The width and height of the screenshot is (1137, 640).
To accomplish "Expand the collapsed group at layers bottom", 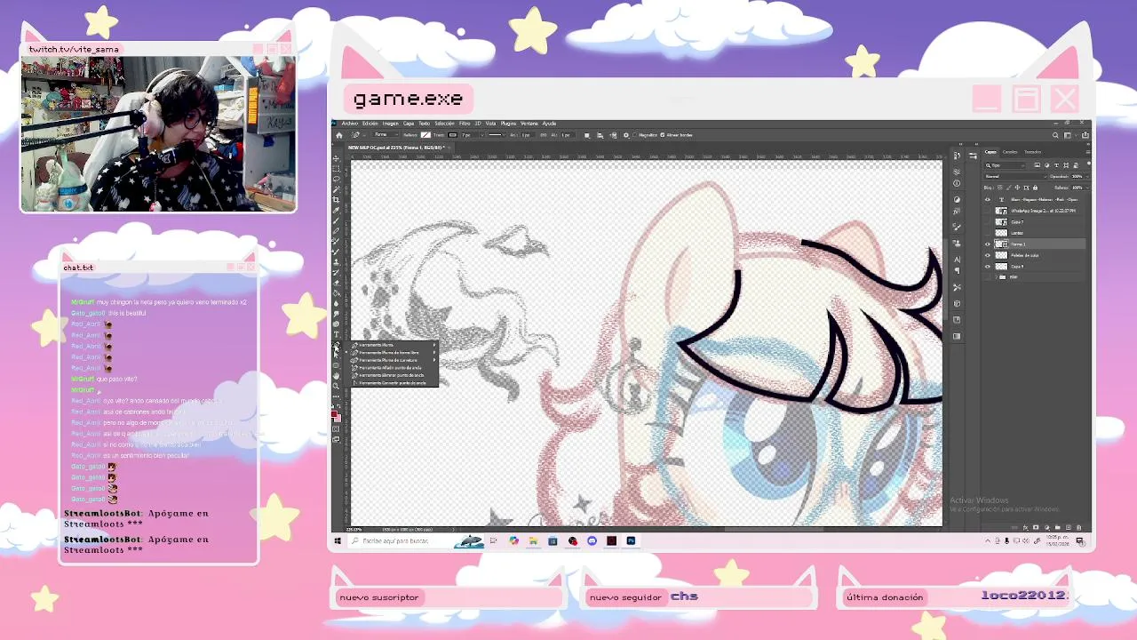I will click(x=997, y=277).
